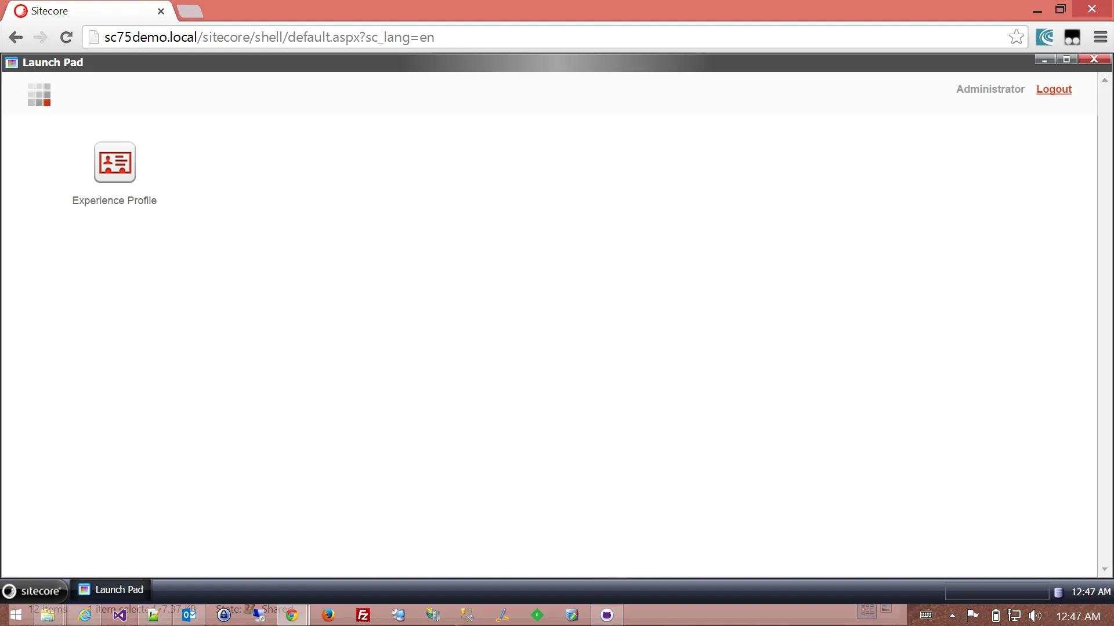The height and width of the screenshot is (626, 1114).
Task: Switch to Chrome in the taskbar
Action: pos(292,615)
